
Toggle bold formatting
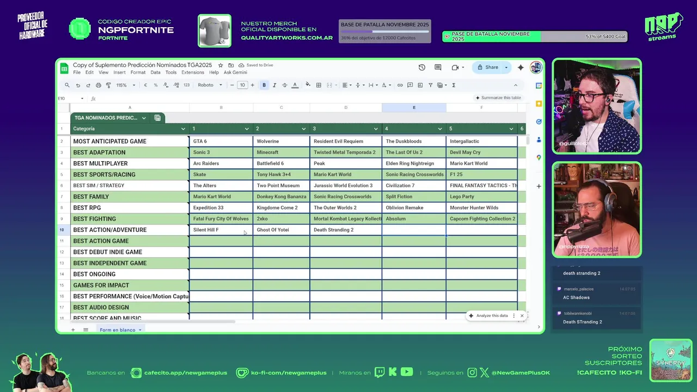pos(264,85)
